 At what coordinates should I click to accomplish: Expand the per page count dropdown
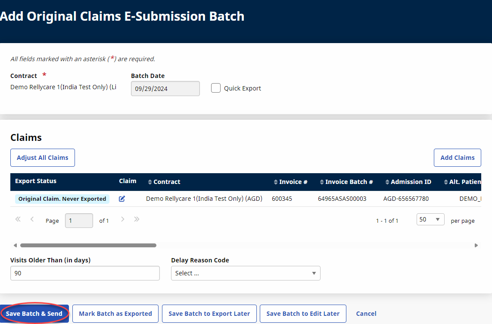point(430,220)
